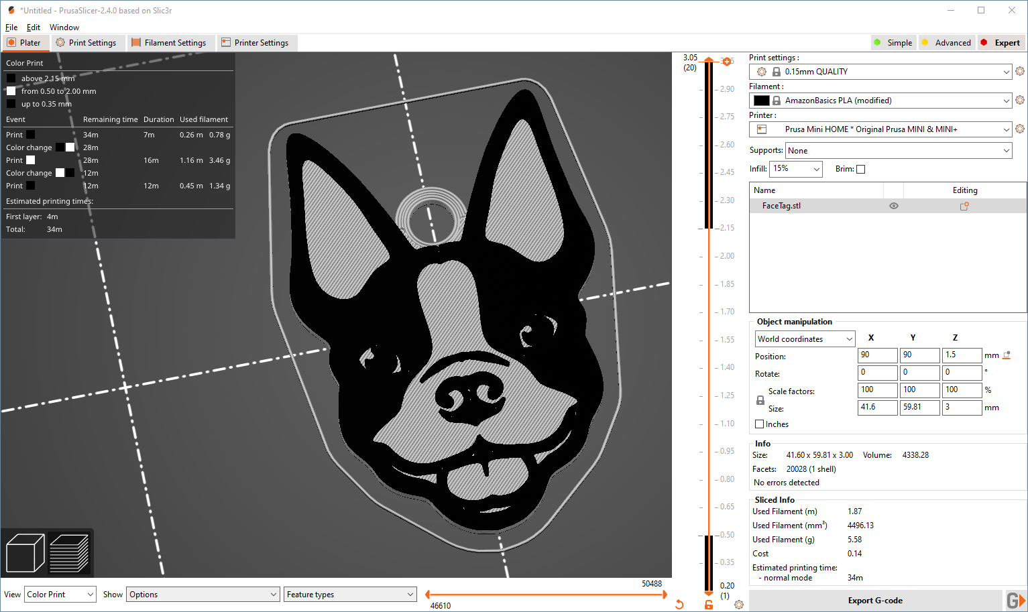
Task: Open the Window menu
Action: coord(64,27)
